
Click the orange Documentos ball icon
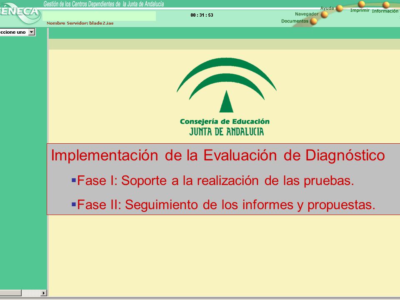click(313, 21)
